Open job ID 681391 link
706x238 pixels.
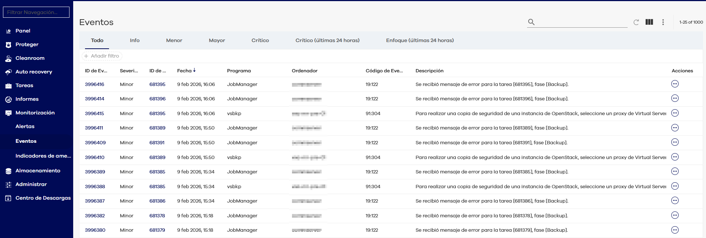click(x=157, y=143)
